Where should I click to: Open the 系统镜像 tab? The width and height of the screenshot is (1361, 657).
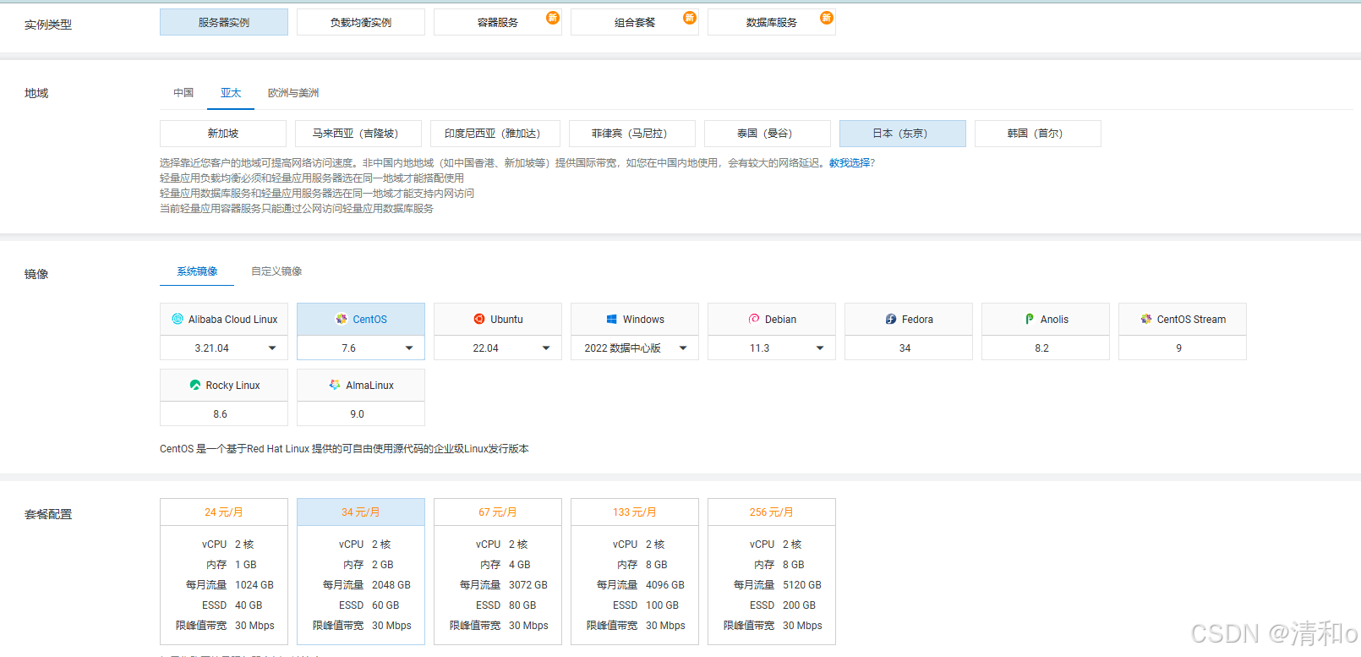pyautogui.click(x=197, y=271)
